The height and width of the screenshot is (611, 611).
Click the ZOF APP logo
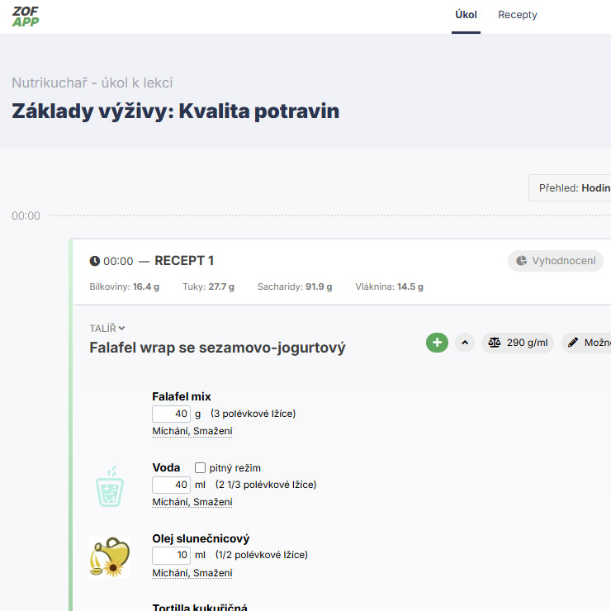coord(26,16)
